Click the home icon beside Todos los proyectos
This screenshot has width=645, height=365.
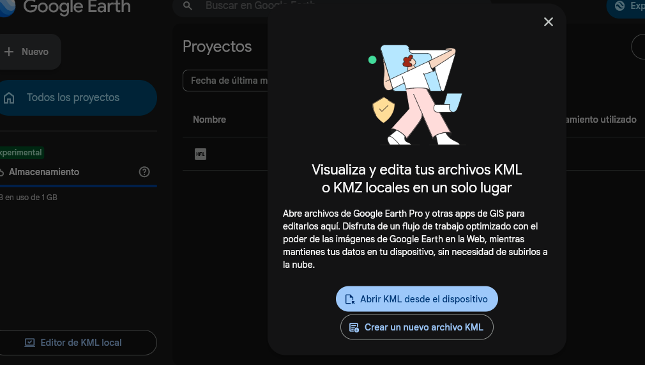pos(9,98)
